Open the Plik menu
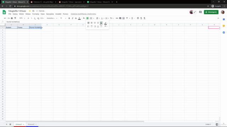The height and width of the screenshot is (127, 227). coord(10,14)
